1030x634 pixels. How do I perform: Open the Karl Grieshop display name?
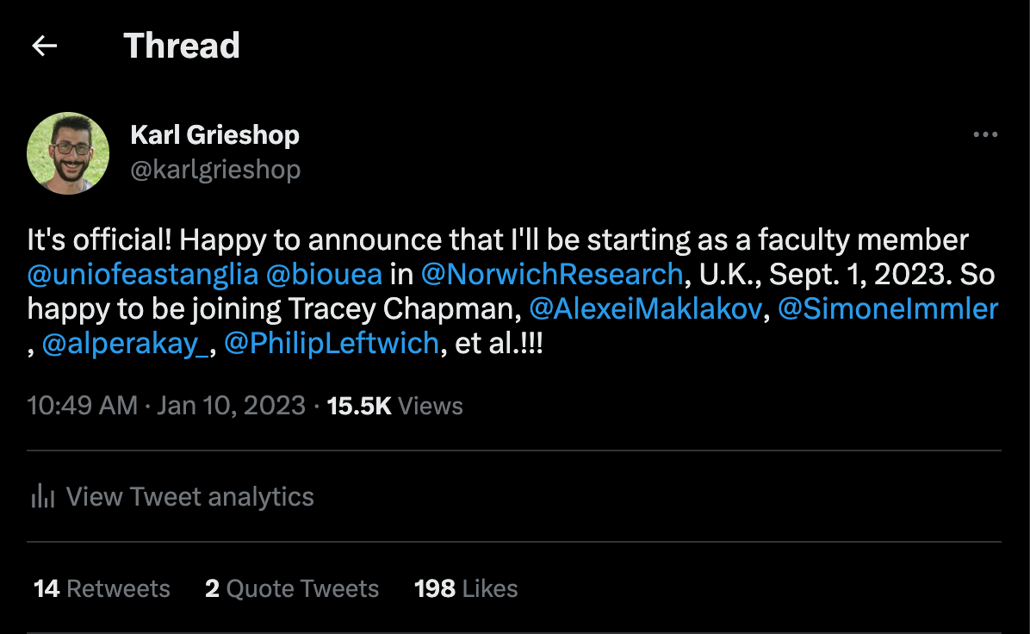214,134
